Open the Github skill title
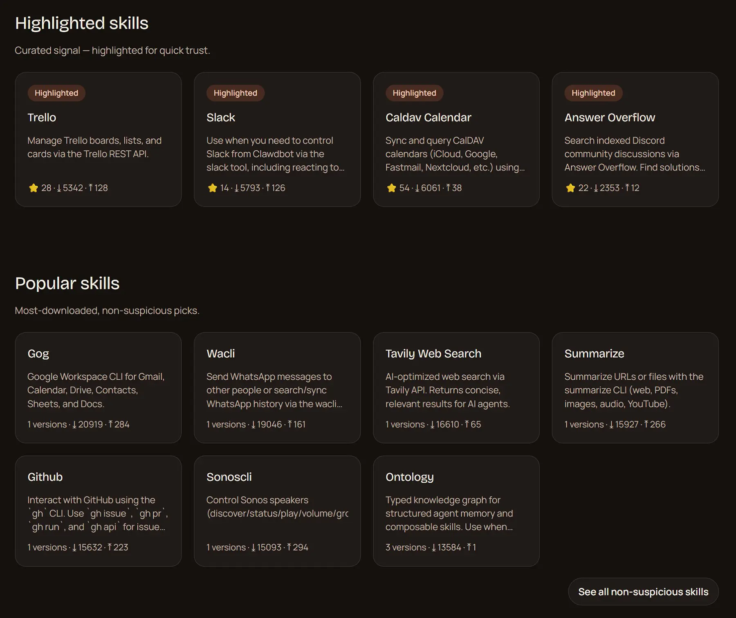 (x=45, y=477)
